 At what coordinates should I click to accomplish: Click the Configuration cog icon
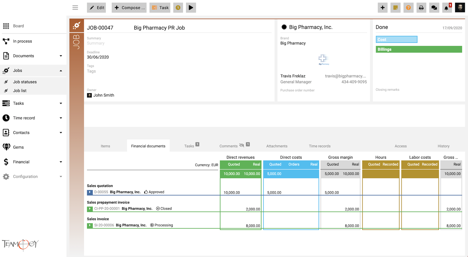[6, 177]
